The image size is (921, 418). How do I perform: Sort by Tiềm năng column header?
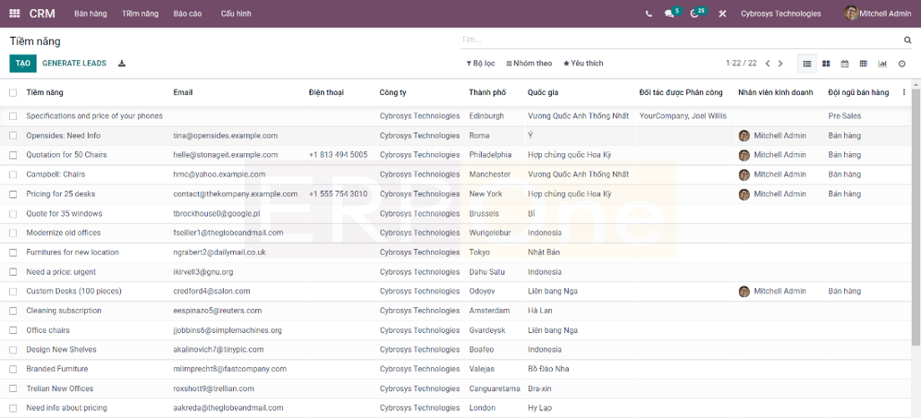(45, 92)
